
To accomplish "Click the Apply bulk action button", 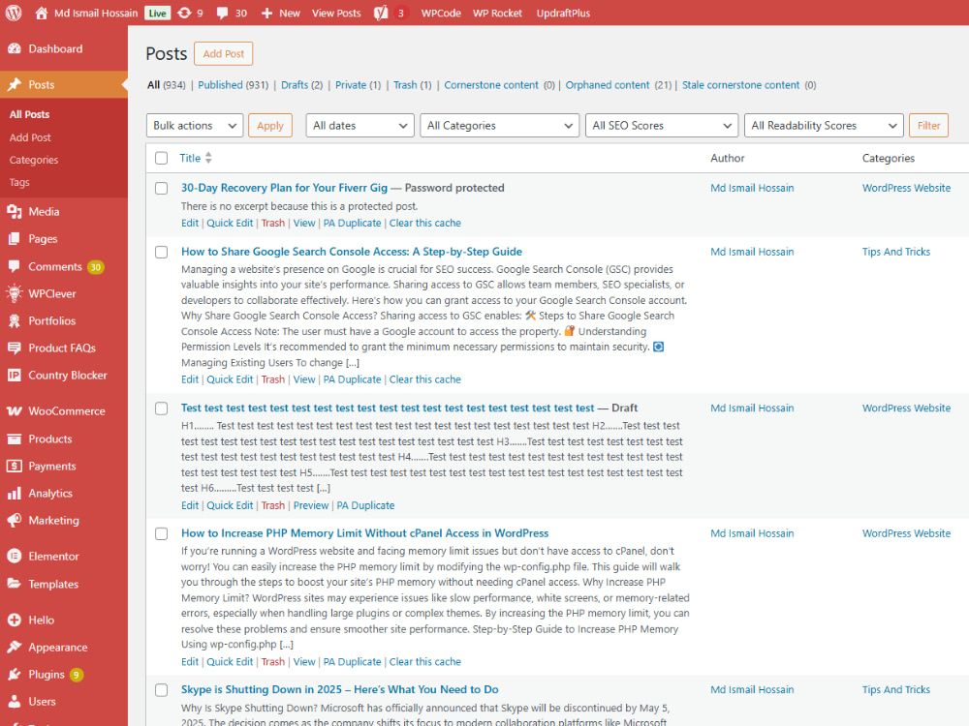I will pos(270,125).
